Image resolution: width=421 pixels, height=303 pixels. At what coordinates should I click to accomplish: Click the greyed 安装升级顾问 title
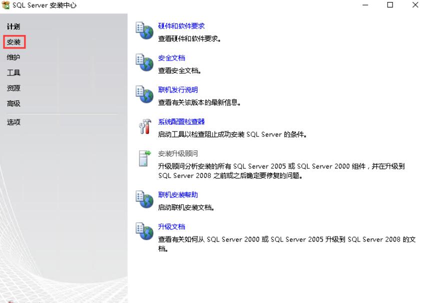pos(177,153)
